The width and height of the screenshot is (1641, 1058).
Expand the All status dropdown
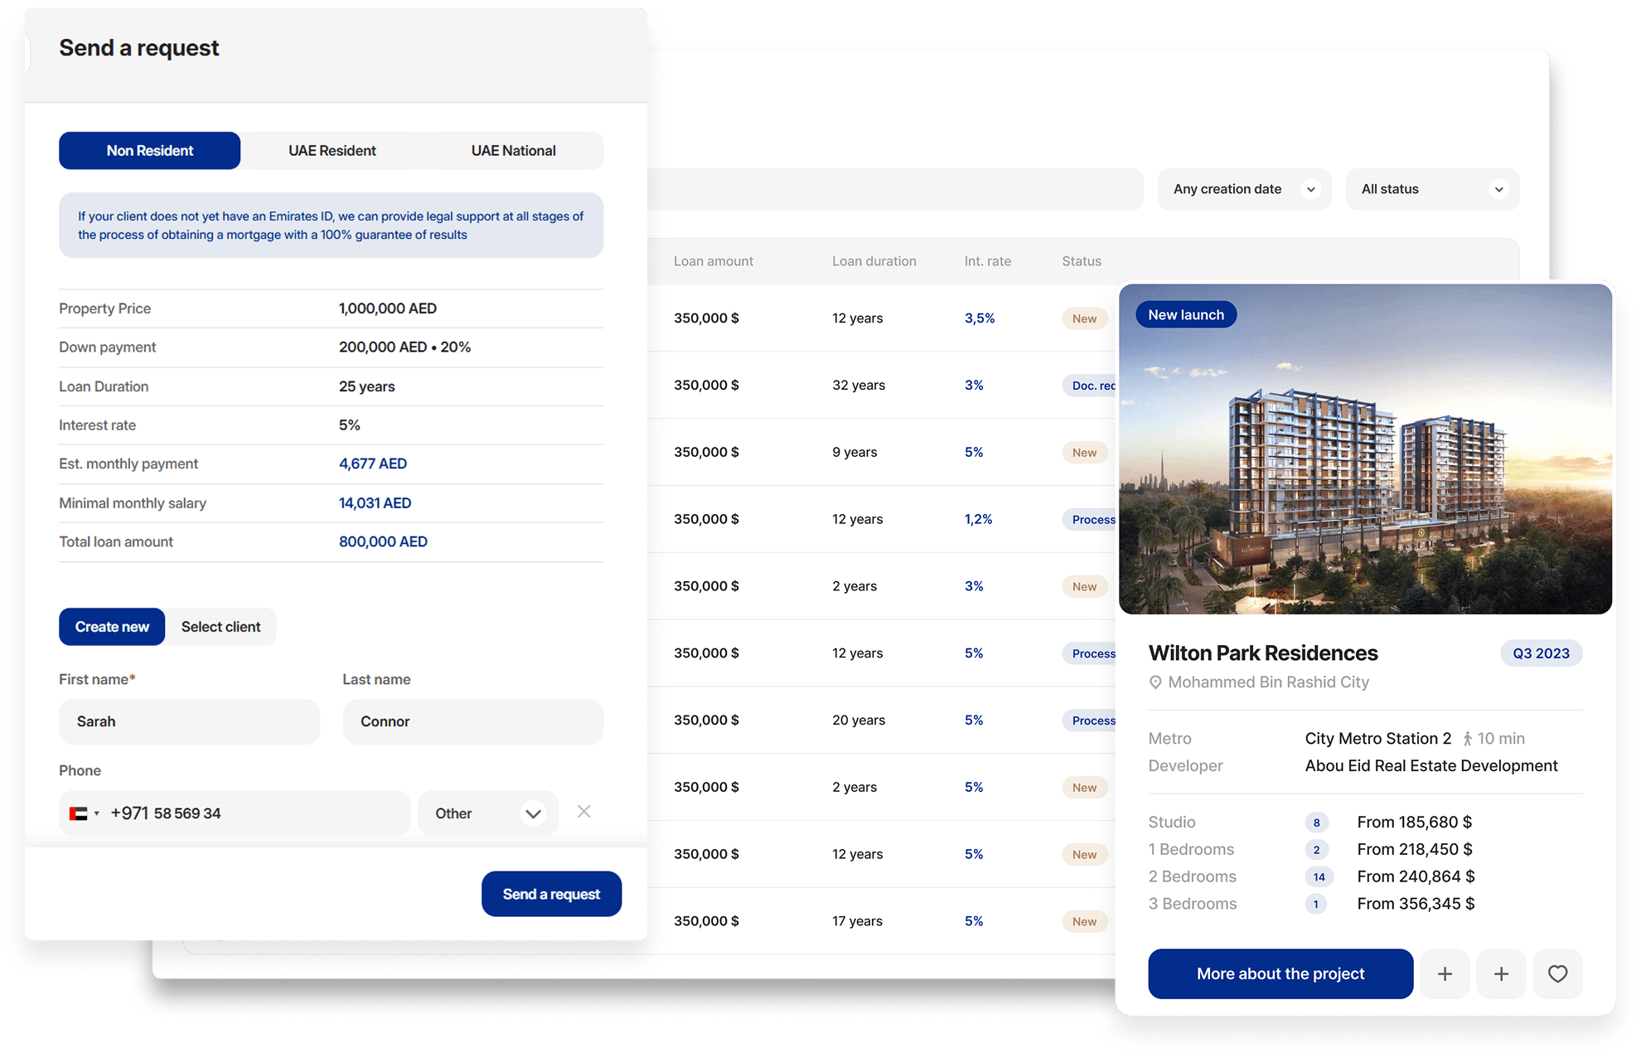click(1431, 189)
